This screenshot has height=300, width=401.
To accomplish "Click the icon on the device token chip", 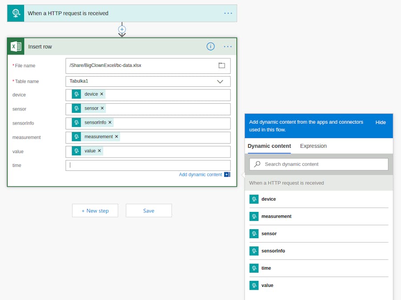I will tap(76, 94).
